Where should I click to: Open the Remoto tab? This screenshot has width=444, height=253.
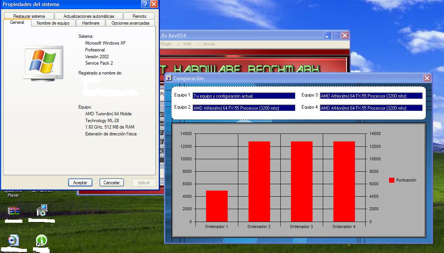tap(139, 16)
